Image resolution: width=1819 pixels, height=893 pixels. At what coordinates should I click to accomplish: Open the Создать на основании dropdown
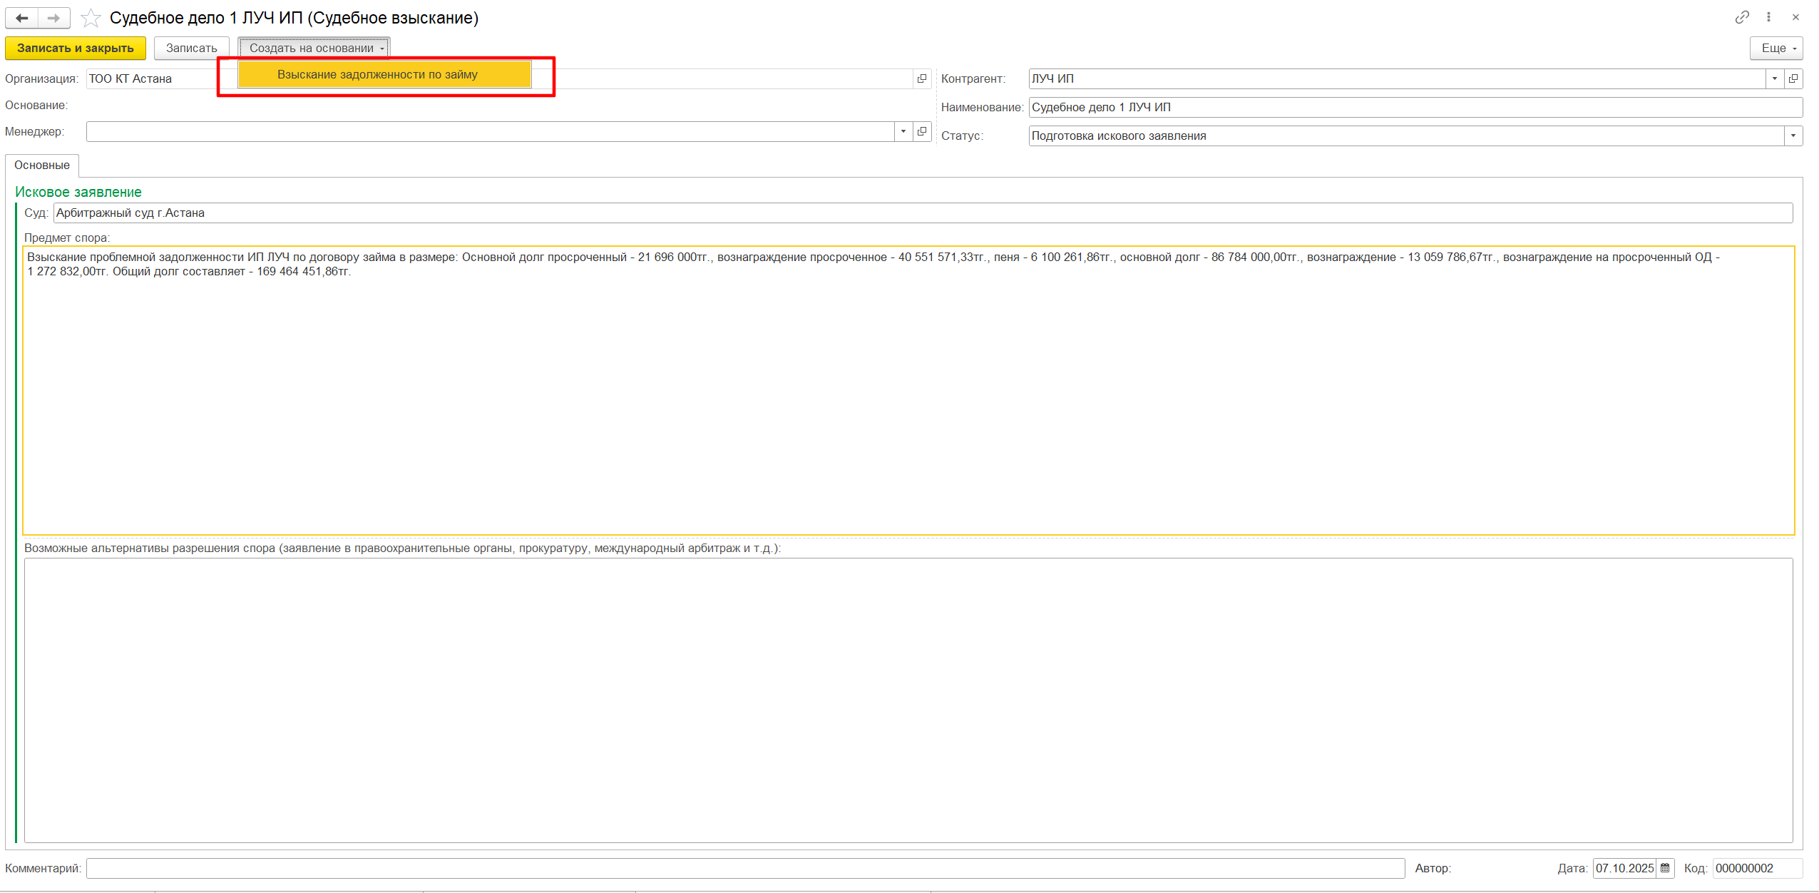(x=314, y=48)
